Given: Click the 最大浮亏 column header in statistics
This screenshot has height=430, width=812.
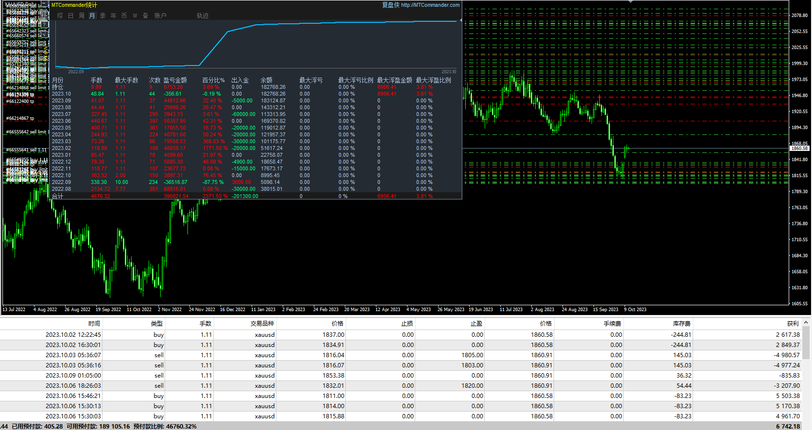Looking at the screenshot, I should click(311, 80).
